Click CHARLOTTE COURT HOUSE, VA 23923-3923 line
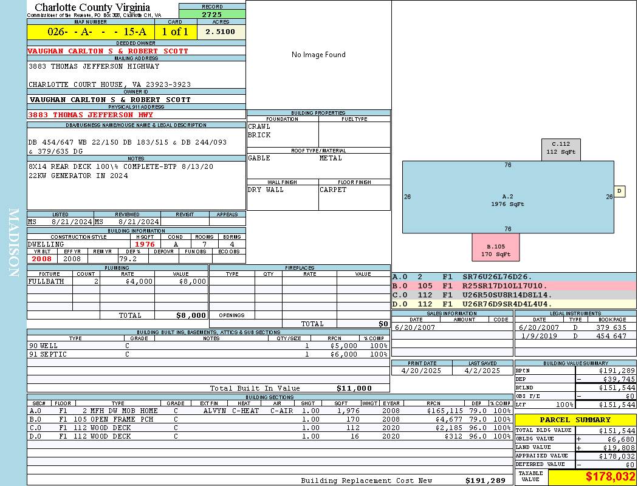The image size is (638, 486). [109, 84]
